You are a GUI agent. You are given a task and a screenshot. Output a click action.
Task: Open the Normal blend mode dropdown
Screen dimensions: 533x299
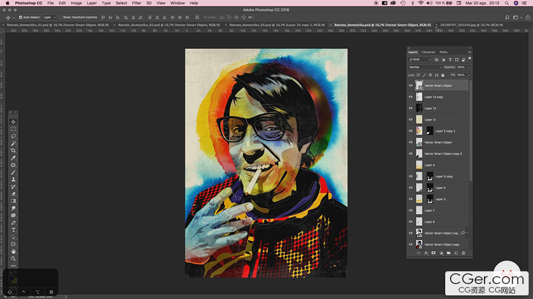425,67
